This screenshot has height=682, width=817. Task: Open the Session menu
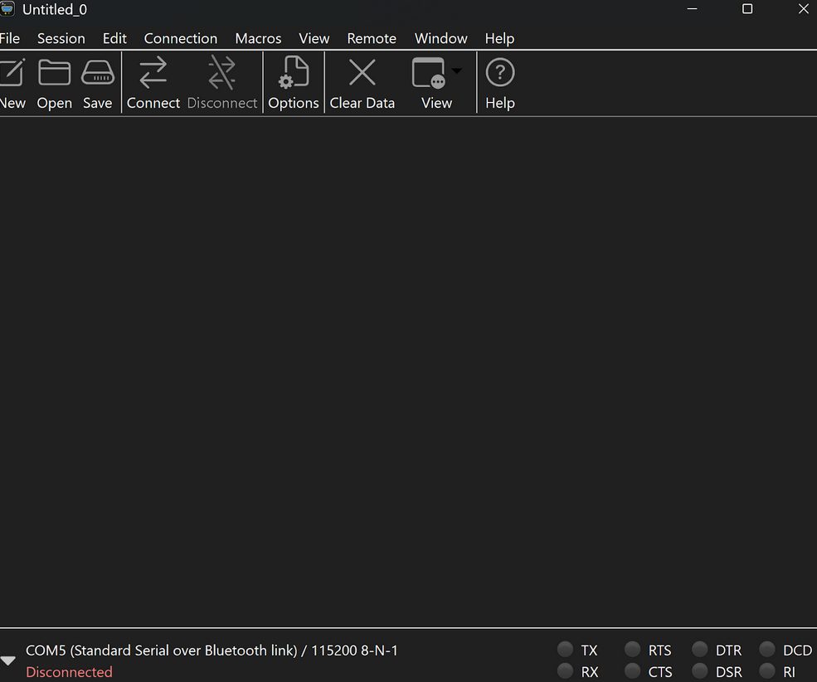click(x=61, y=38)
